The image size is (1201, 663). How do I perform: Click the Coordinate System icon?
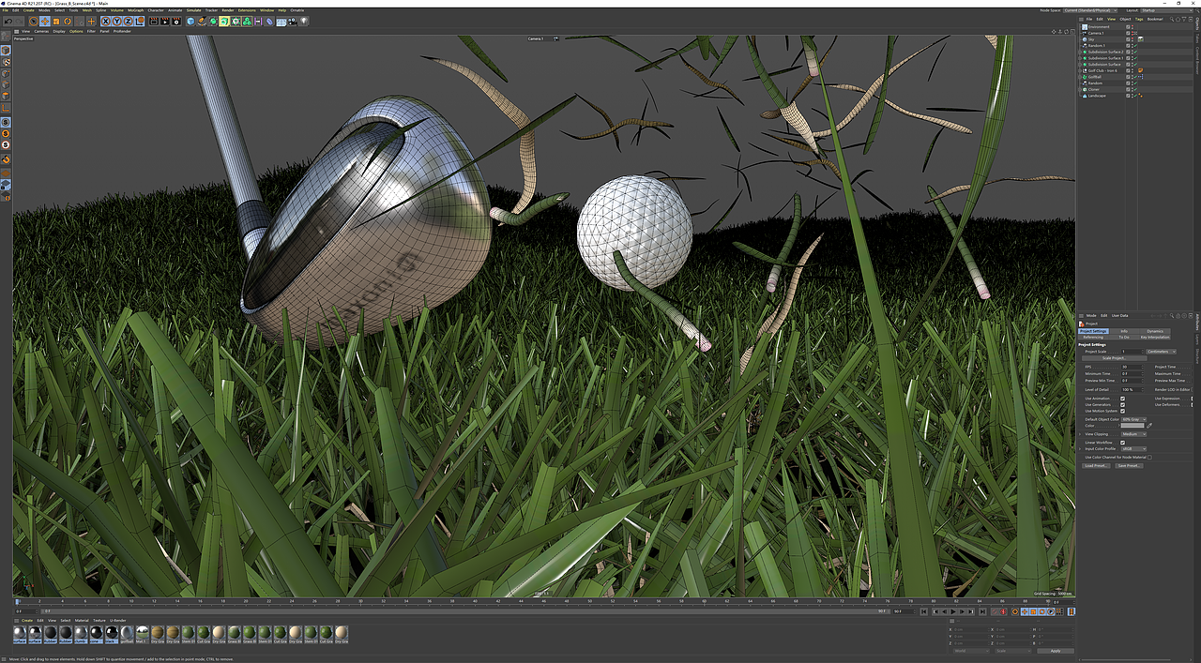coord(140,21)
